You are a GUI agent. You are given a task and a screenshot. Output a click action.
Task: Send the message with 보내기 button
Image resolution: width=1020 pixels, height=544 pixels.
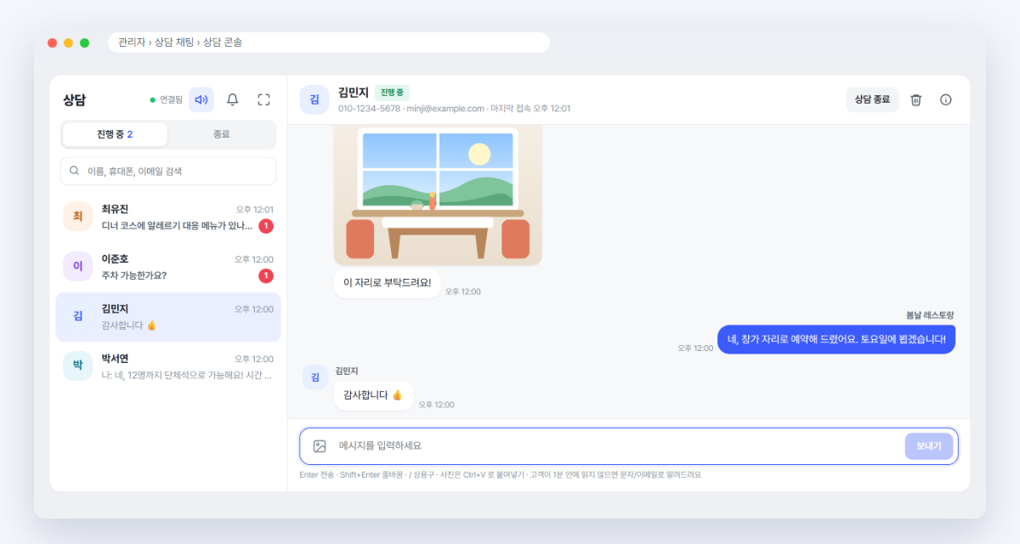point(929,446)
